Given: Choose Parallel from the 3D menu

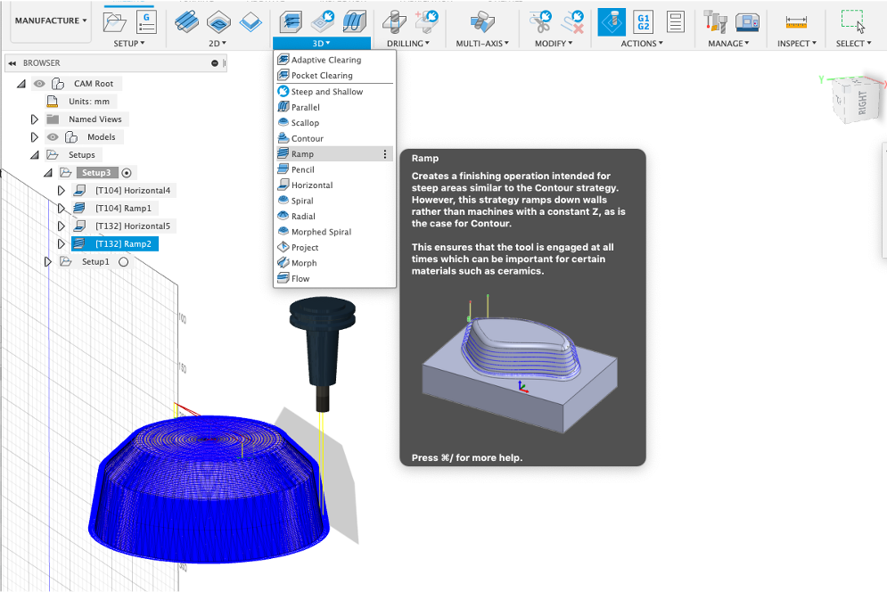Looking at the screenshot, I should (334, 107).
